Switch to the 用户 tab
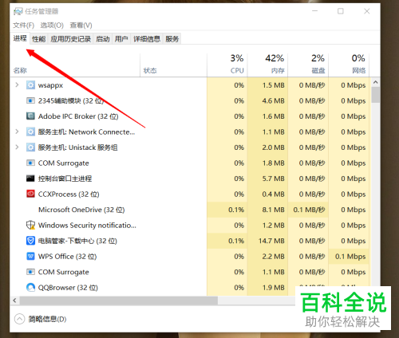The height and width of the screenshot is (338, 399). 121,39
